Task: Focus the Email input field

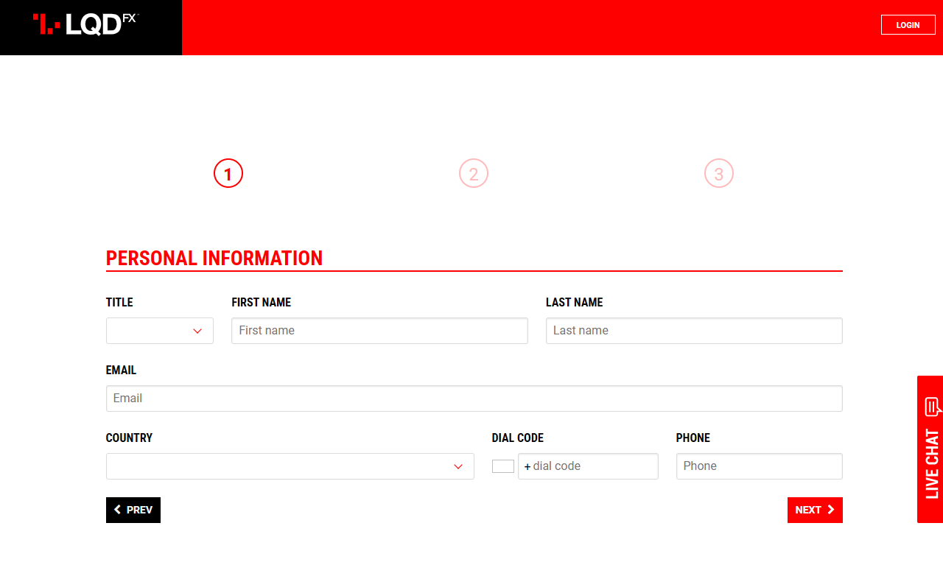Action: click(474, 398)
